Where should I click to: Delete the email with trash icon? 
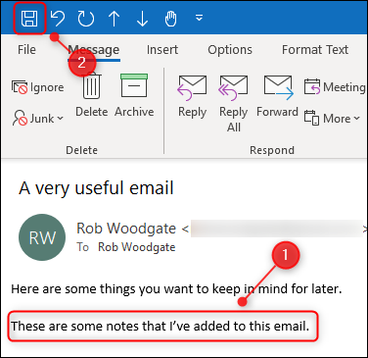(x=91, y=95)
